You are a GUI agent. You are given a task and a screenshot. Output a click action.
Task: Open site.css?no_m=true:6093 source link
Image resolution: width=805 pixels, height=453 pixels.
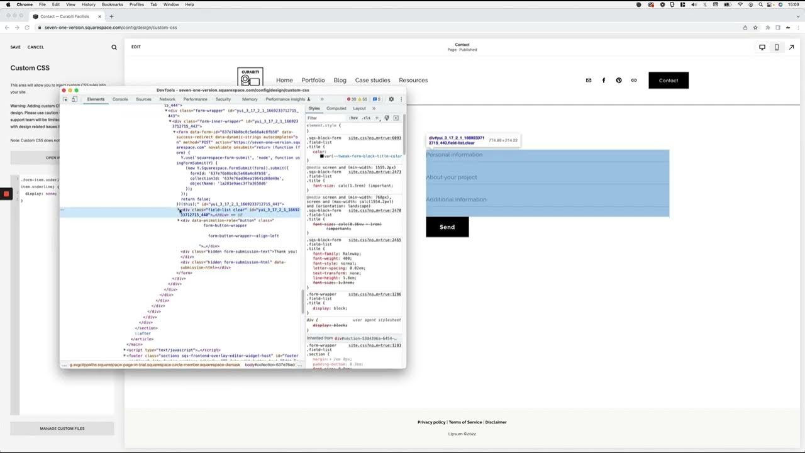tap(375, 138)
